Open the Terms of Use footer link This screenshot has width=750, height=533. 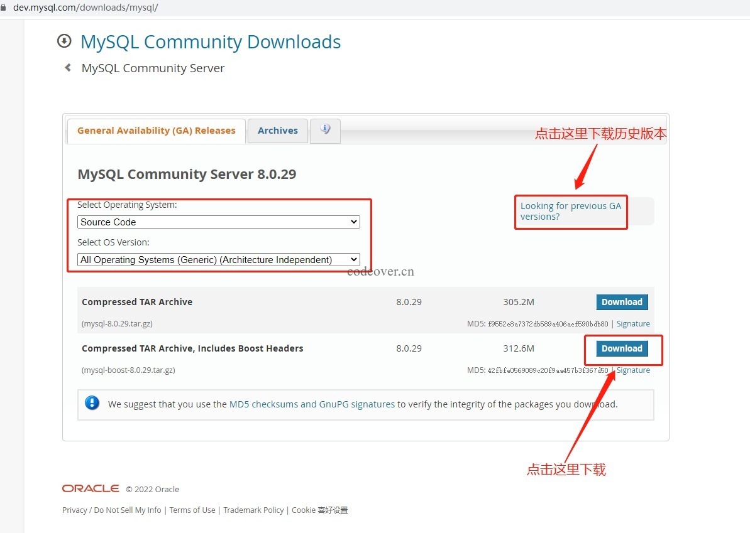click(x=192, y=510)
